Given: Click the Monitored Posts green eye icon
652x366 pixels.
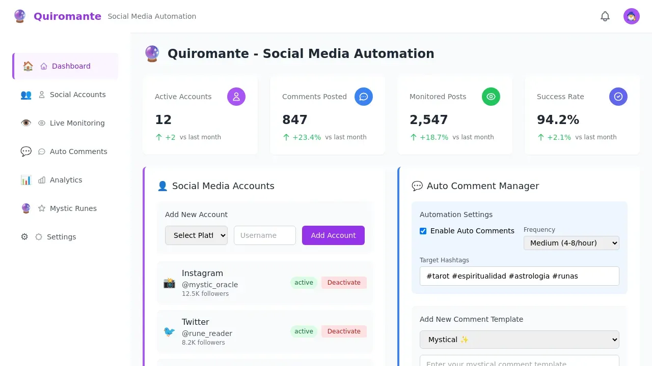Looking at the screenshot, I should point(491,97).
